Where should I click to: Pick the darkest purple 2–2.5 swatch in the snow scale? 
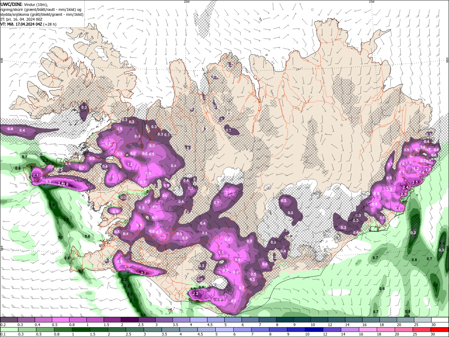click(129, 319)
